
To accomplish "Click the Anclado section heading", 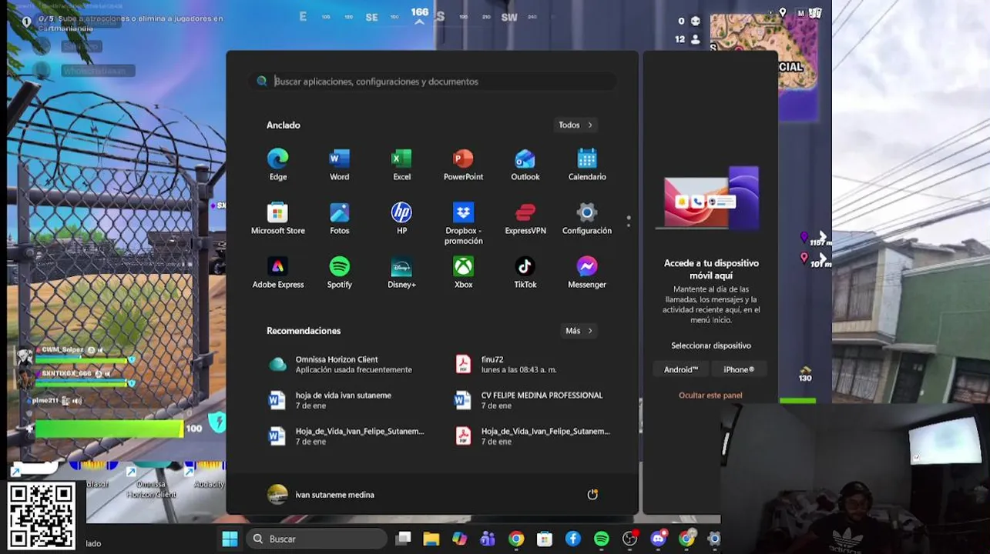I will (x=284, y=125).
